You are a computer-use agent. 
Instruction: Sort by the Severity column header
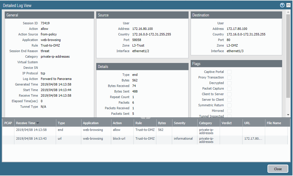pos(179,123)
